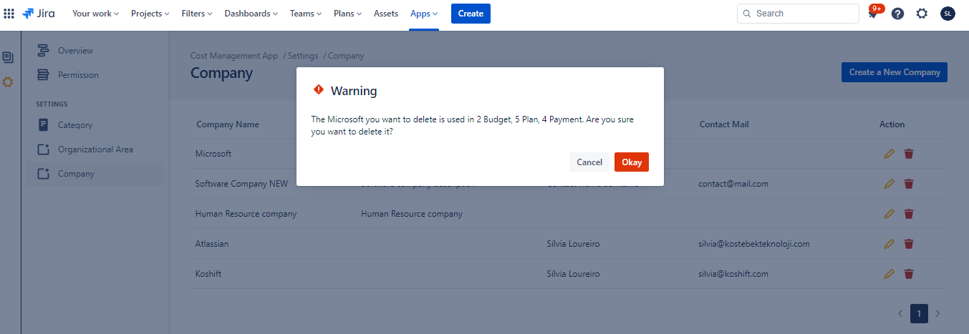Click Create a New Company button

click(895, 72)
